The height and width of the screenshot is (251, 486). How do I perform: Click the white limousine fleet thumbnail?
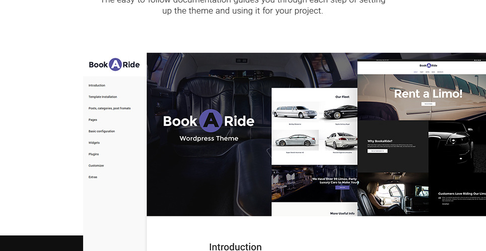(295, 111)
